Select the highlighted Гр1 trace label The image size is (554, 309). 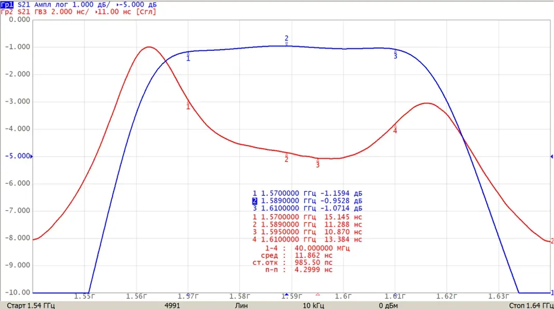tap(7, 5)
